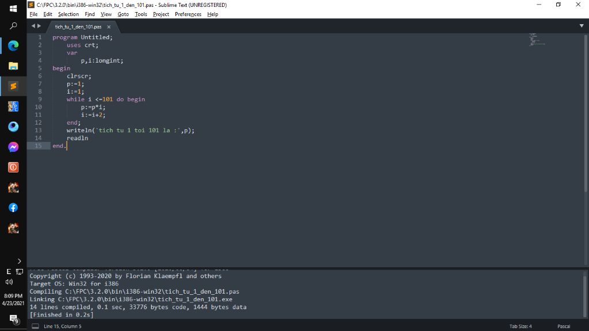The width and height of the screenshot is (589, 331).
Task: Go to previous tab with left arrow
Action: click(33, 26)
